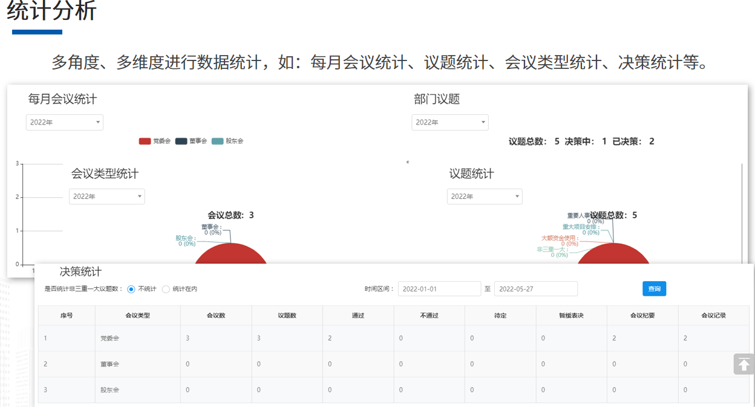The image size is (755, 407).
Task: Toggle the teal 股东会 legend swatch
Action: click(x=217, y=141)
